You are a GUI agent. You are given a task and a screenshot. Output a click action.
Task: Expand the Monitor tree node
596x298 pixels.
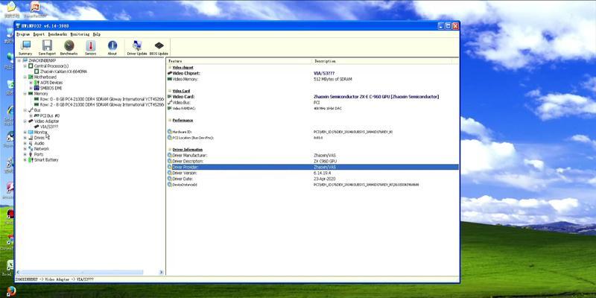pos(25,133)
